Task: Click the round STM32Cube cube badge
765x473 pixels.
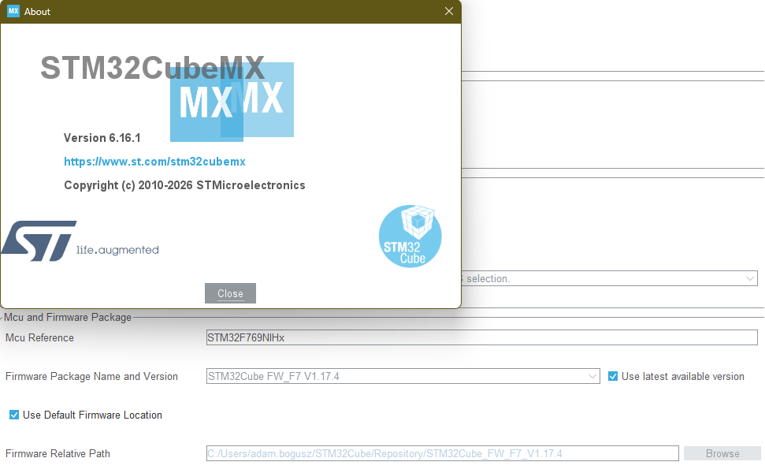Action: pyautogui.click(x=410, y=236)
